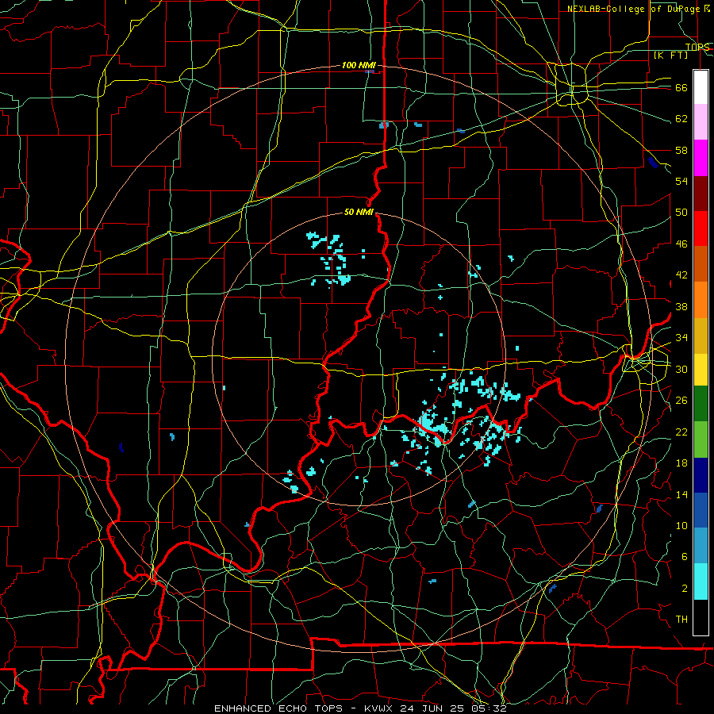This screenshot has width=714, height=714.
Task: Click the 62 legend value
Action: tap(681, 119)
